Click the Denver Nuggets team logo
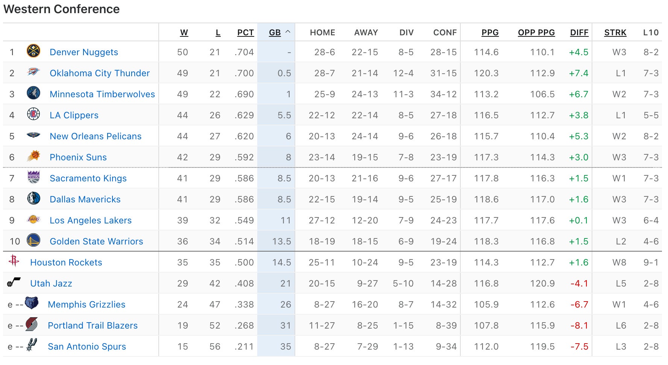Viewport: 668px width, 365px height. [x=33, y=51]
